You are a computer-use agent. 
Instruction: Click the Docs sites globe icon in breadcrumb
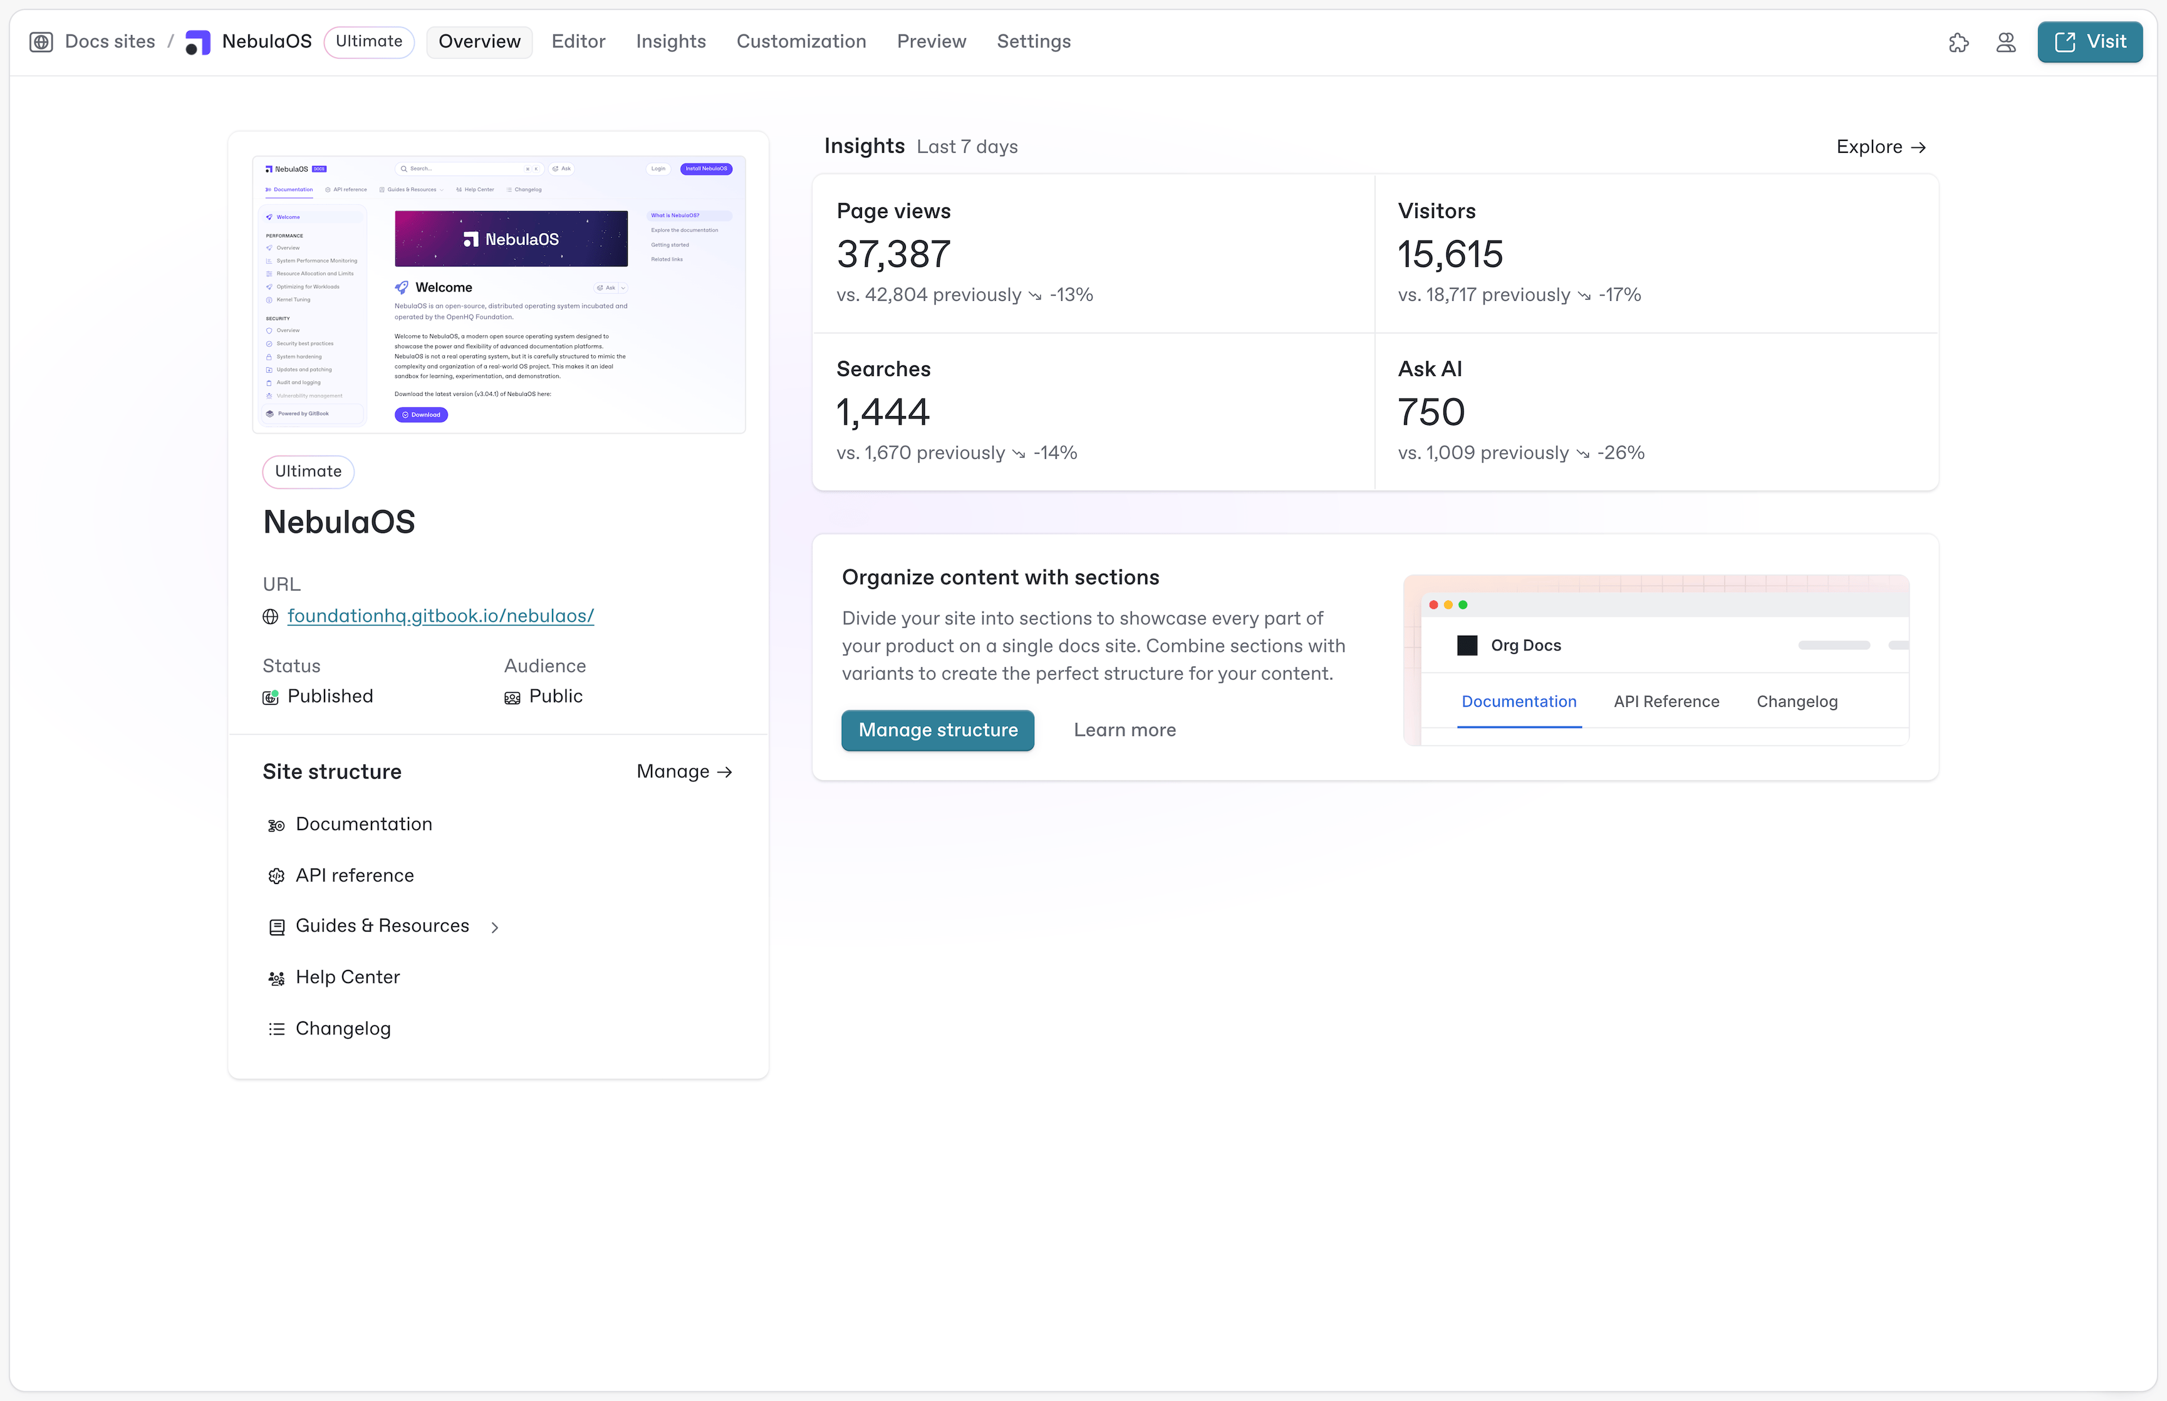(x=41, y=41)
